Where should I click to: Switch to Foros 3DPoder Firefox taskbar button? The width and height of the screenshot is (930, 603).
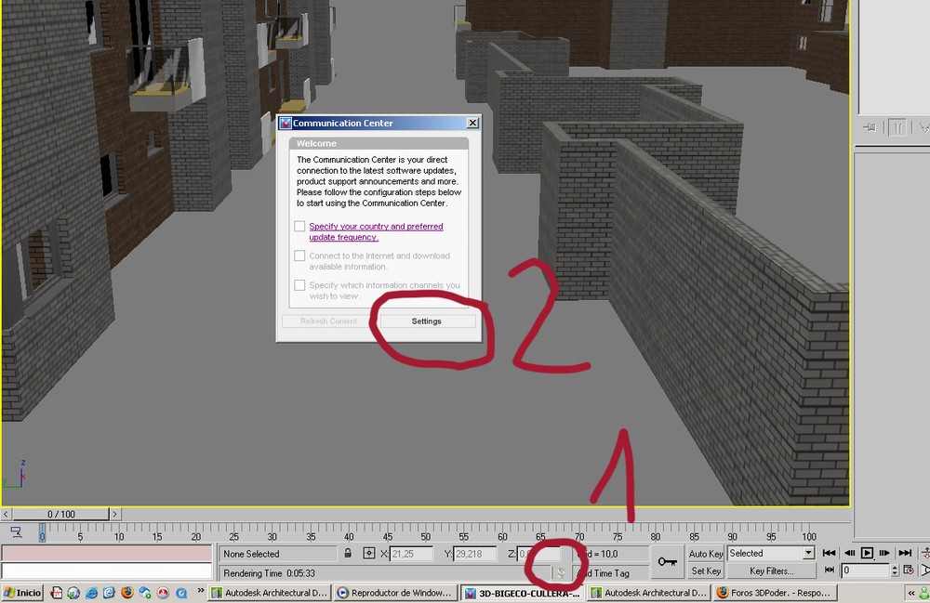(x=776, y=593)
